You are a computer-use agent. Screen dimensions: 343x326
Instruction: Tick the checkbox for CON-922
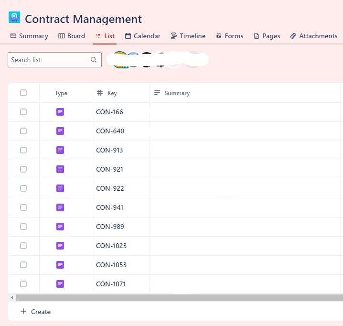point(23,188)
